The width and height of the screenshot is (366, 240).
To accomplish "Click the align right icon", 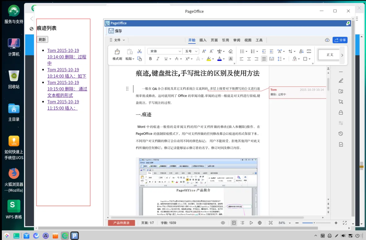I will point(257,59).
